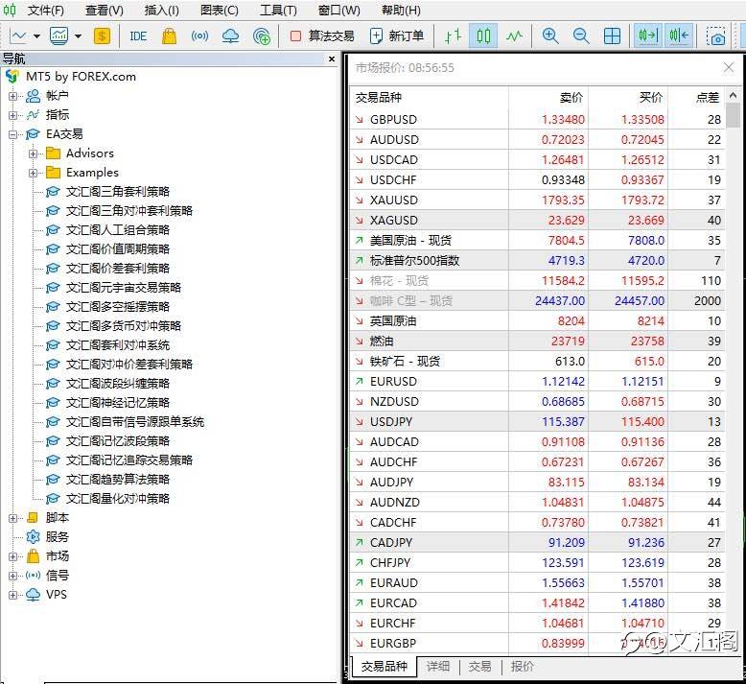Switch to 交易 tab in Market Watch
The width and height of the screenshot is (746, 684).
pyautogui.click(x=479, y=667)
